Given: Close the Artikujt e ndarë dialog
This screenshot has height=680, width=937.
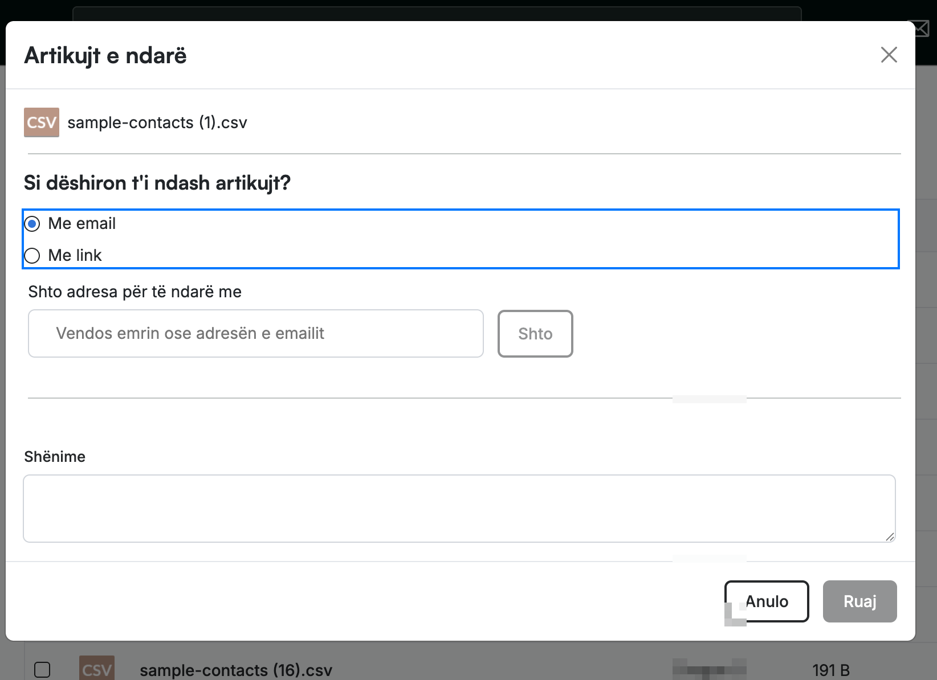Looking at the screenshot, I should [x=889, y=55].
